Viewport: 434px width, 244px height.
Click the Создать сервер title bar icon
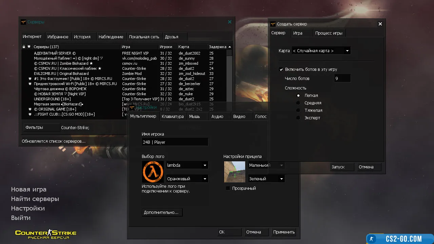pos(273,24)
